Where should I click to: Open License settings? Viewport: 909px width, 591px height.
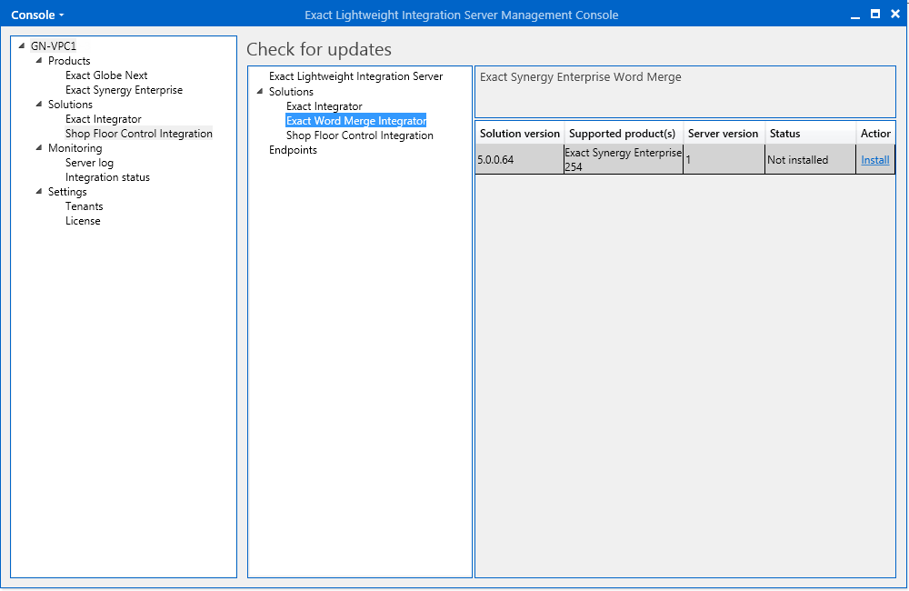(x=83, y=220)
